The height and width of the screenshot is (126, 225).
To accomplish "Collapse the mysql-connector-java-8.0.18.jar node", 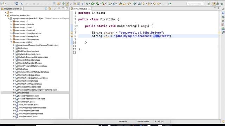I will point(8,18).
